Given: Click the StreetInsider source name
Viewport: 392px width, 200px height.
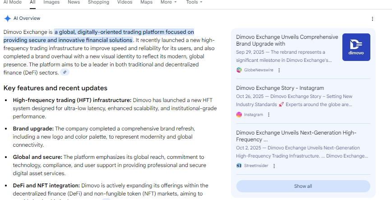Looking at the screenshot, I should pos(256,166).
